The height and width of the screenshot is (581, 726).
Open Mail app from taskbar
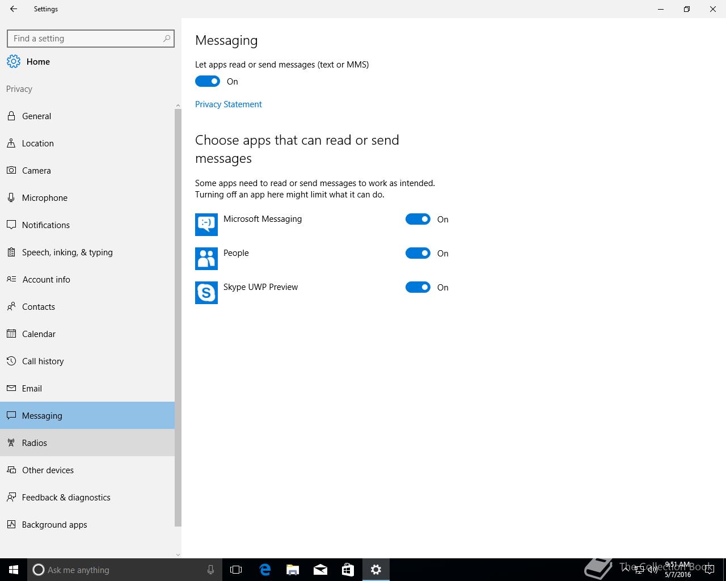click(320, 570)
